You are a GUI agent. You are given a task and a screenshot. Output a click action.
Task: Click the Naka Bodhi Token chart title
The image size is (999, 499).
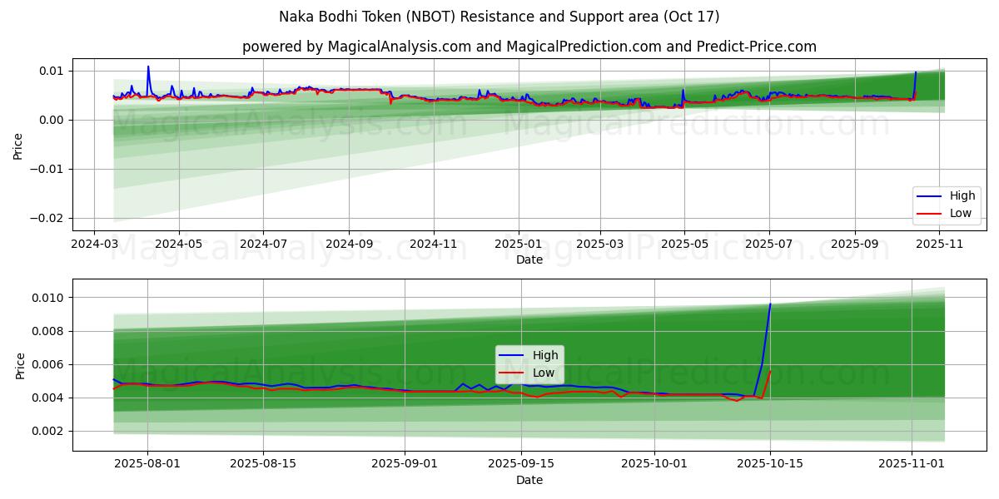[499, 17]
